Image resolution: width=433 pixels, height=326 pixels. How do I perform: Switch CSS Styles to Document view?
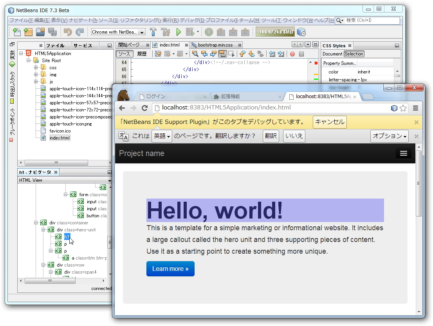(x=332, y=54)
